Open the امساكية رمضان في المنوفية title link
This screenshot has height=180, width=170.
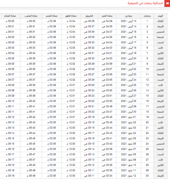[x=145, y=3]
